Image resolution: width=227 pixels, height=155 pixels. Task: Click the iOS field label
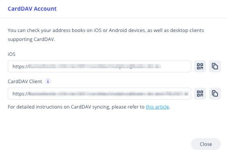pos(12,54)
